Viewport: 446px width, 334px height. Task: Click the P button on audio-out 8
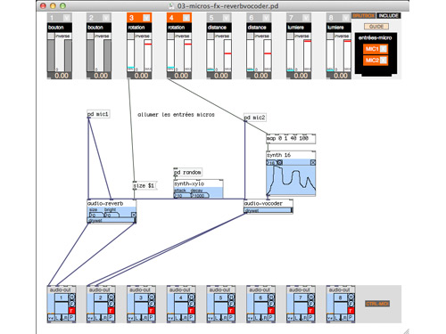tap(351, 318)
